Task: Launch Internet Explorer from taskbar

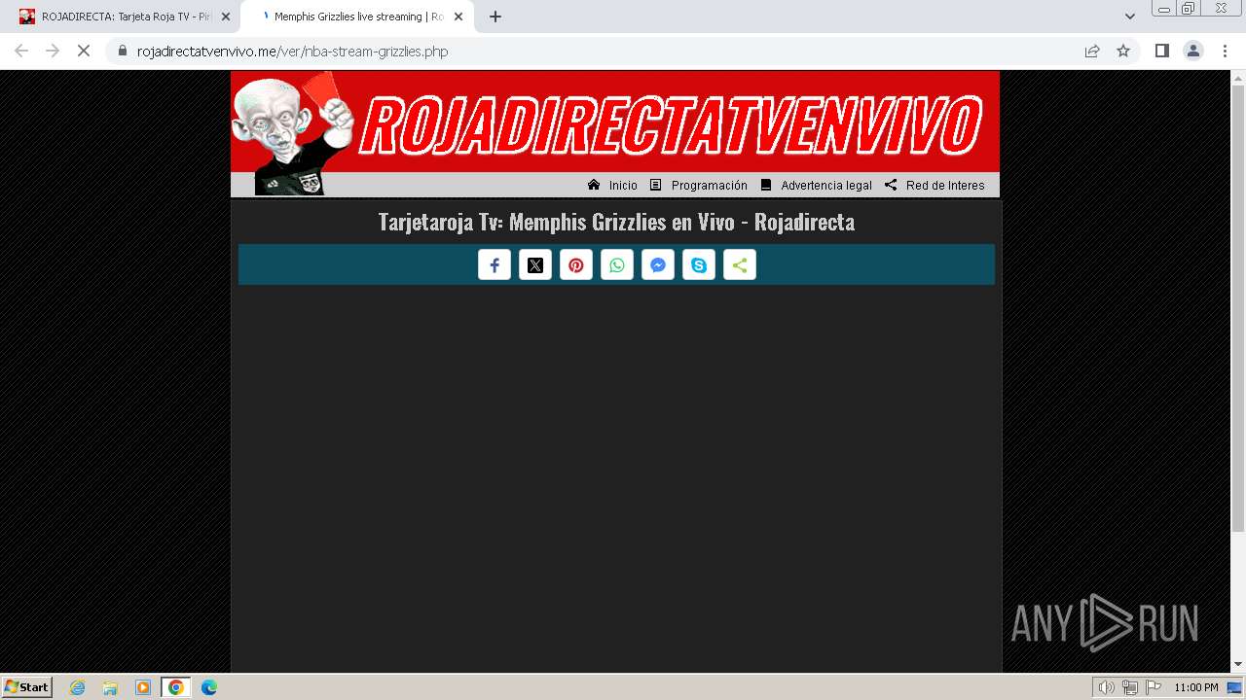Action: coord(78,687)
